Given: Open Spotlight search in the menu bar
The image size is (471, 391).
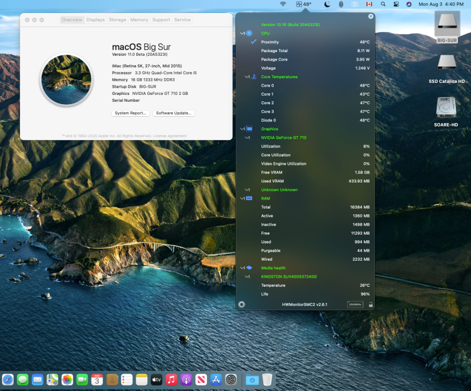Looking at the screenshot, I should point(383,4).
